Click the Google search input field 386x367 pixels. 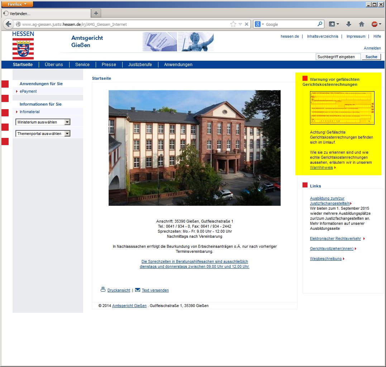click(x=290, y=24)
